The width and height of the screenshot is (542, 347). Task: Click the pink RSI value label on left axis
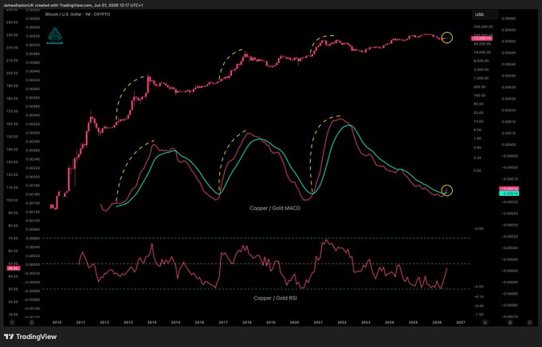14,268
